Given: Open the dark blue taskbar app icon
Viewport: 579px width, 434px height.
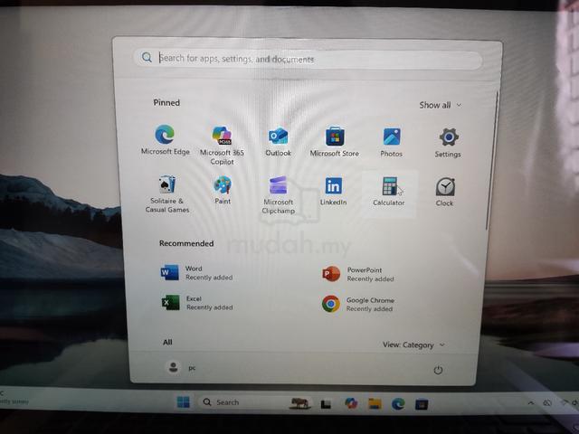Looking at the screenshot, I should click(422, 404).
